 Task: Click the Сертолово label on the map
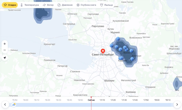93,14
